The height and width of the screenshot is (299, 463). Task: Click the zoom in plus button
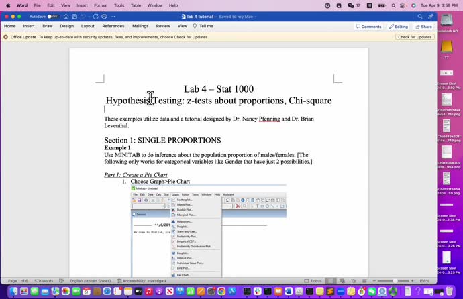coord(413,281)
